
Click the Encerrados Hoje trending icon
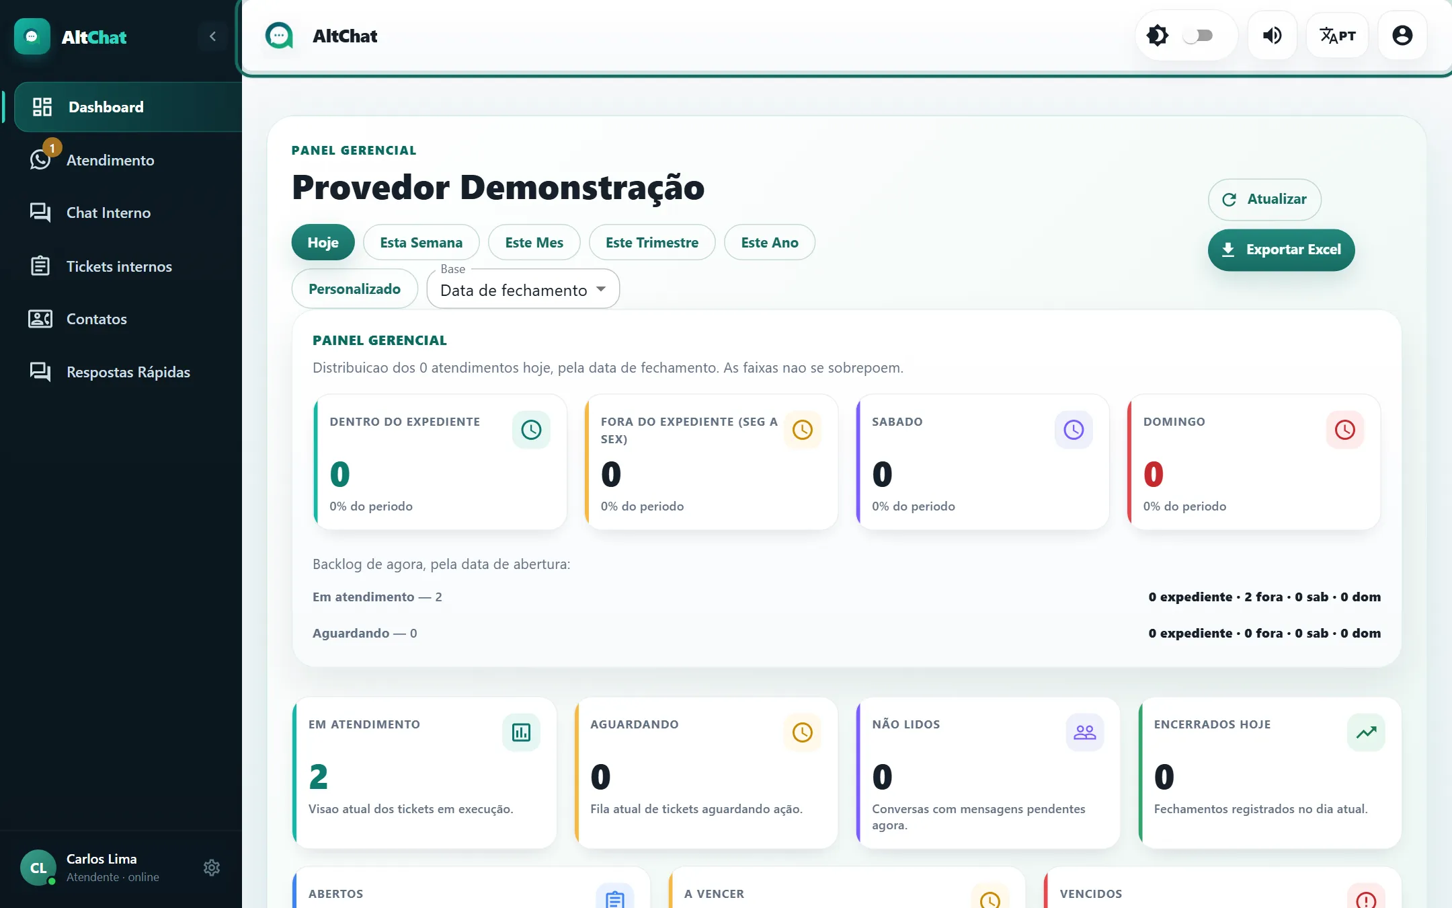point(1366,732)
